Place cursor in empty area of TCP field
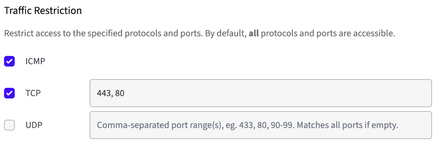This screenshot has height=147, width=438. pos(277,93)
